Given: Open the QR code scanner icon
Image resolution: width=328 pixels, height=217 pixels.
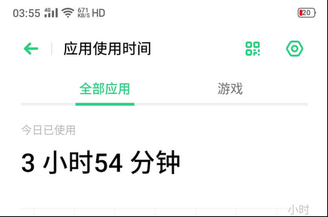Looking at the screenshot, I should coord(252,49).
